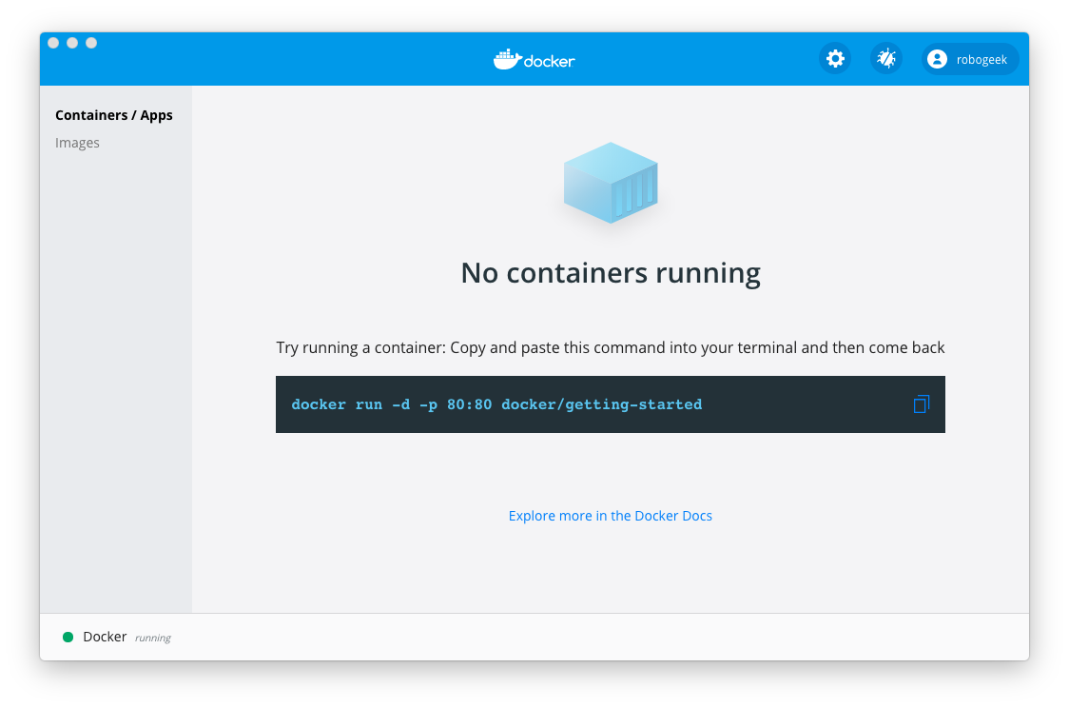The image size is (1069, 708).
Task: Minimize the Docker Desktop window
Action: 72,43
